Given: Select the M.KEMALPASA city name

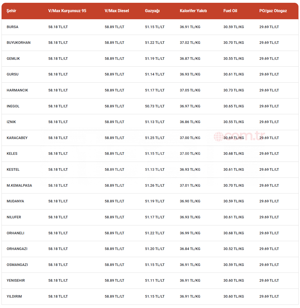Looking at the screenshot, I should (19, 185).
